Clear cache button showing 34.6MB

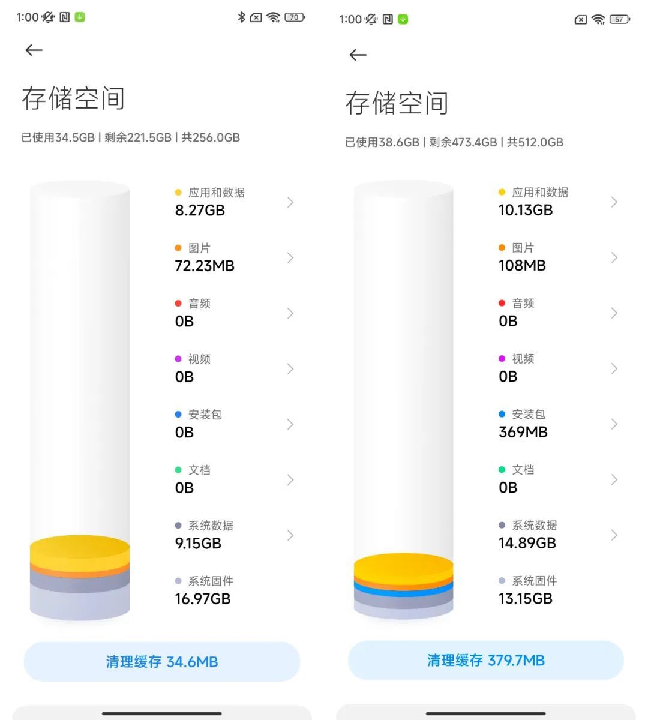click(162, 662)
